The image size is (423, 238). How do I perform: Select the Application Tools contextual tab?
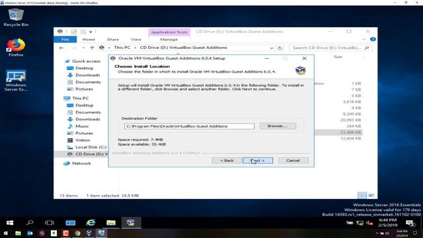[169, 32]
